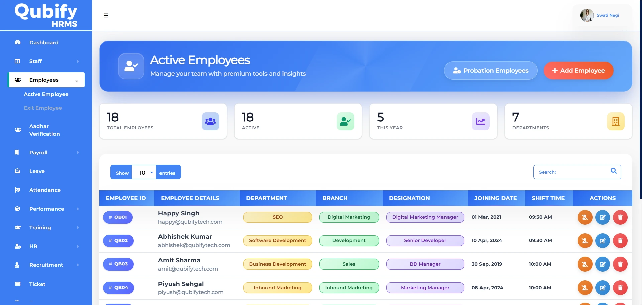Click the search magnifier icon
This screenshot has width=642, height=305.
pos(614,171)
